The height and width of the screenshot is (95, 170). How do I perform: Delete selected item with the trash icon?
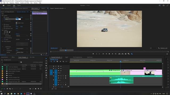pyautogui.click(x=41, y=89)
